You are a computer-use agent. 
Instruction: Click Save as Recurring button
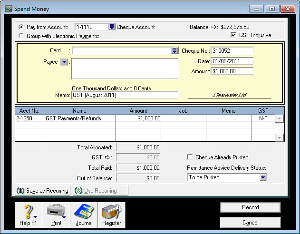43,191
